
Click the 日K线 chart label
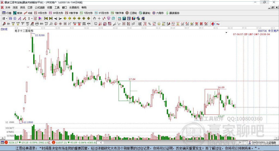(4, 29)
